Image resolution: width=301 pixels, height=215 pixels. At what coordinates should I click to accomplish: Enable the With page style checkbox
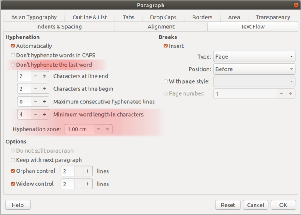point(166,81)
